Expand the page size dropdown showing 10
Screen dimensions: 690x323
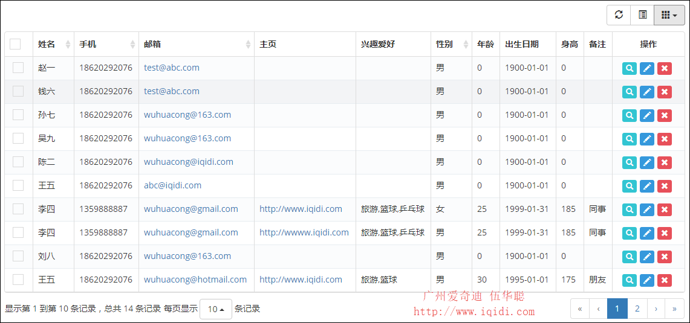click(216, 309)
